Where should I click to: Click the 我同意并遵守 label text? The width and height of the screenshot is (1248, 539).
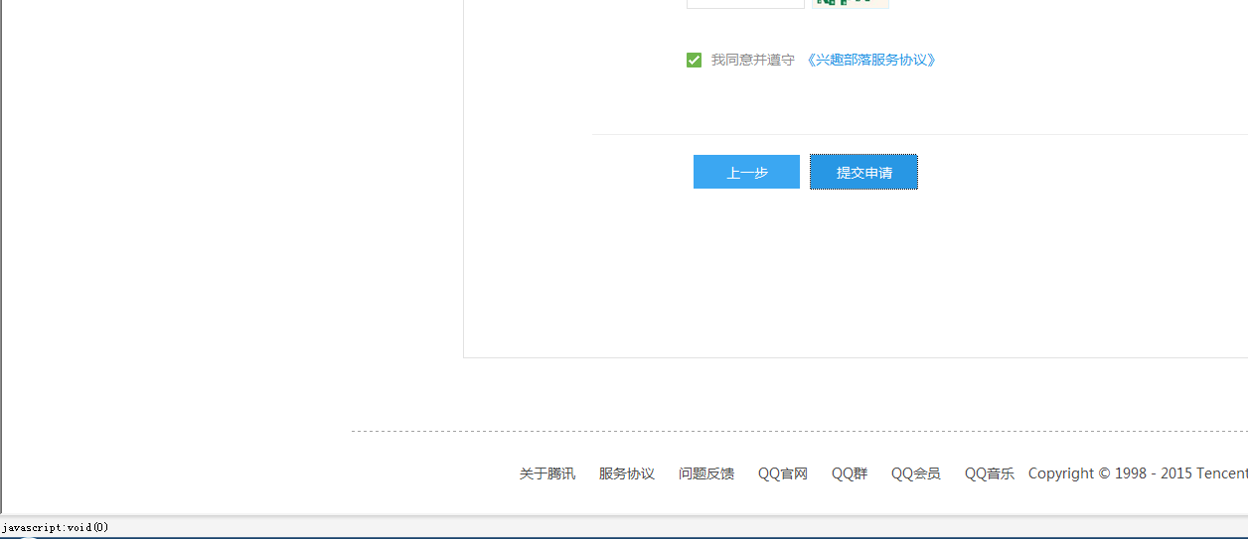click(x=752, y=61)
